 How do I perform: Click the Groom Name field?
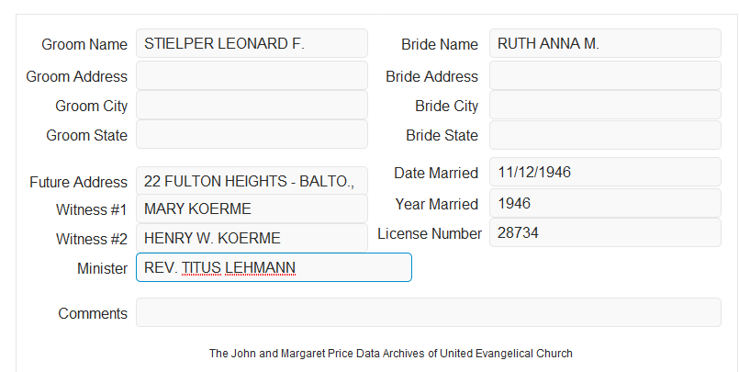[252, 43]
